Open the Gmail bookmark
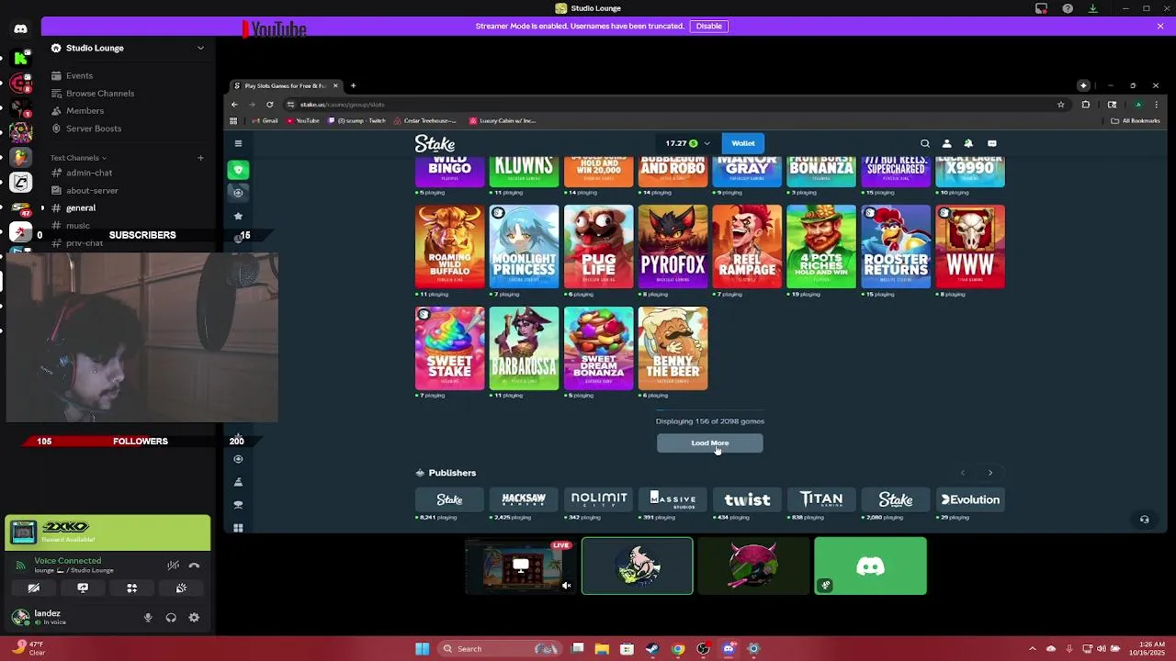This screenshot has width=1176, height=661. pyautogui.click(x=264, y=120)
